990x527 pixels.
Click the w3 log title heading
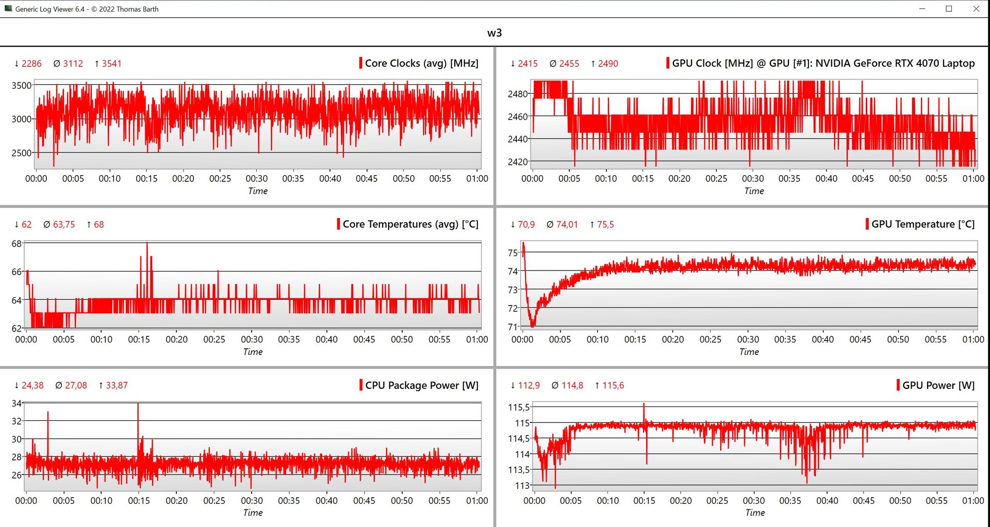coord(494,33)
